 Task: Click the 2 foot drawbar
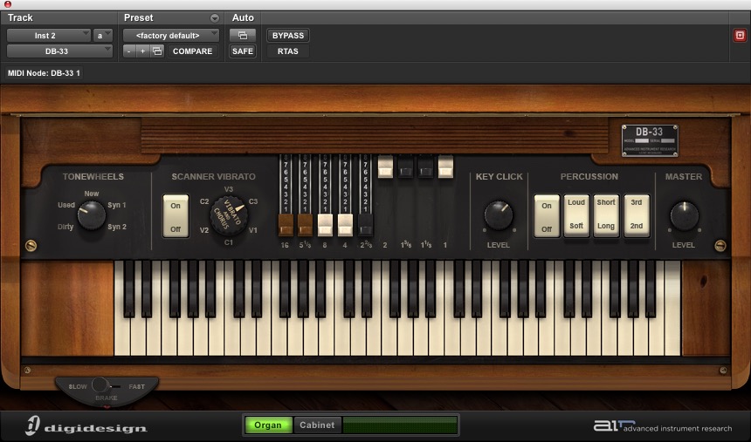[386, 167]
